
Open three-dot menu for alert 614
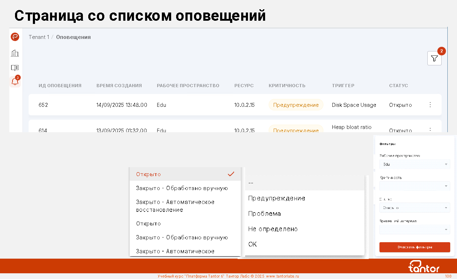(430, 130)
